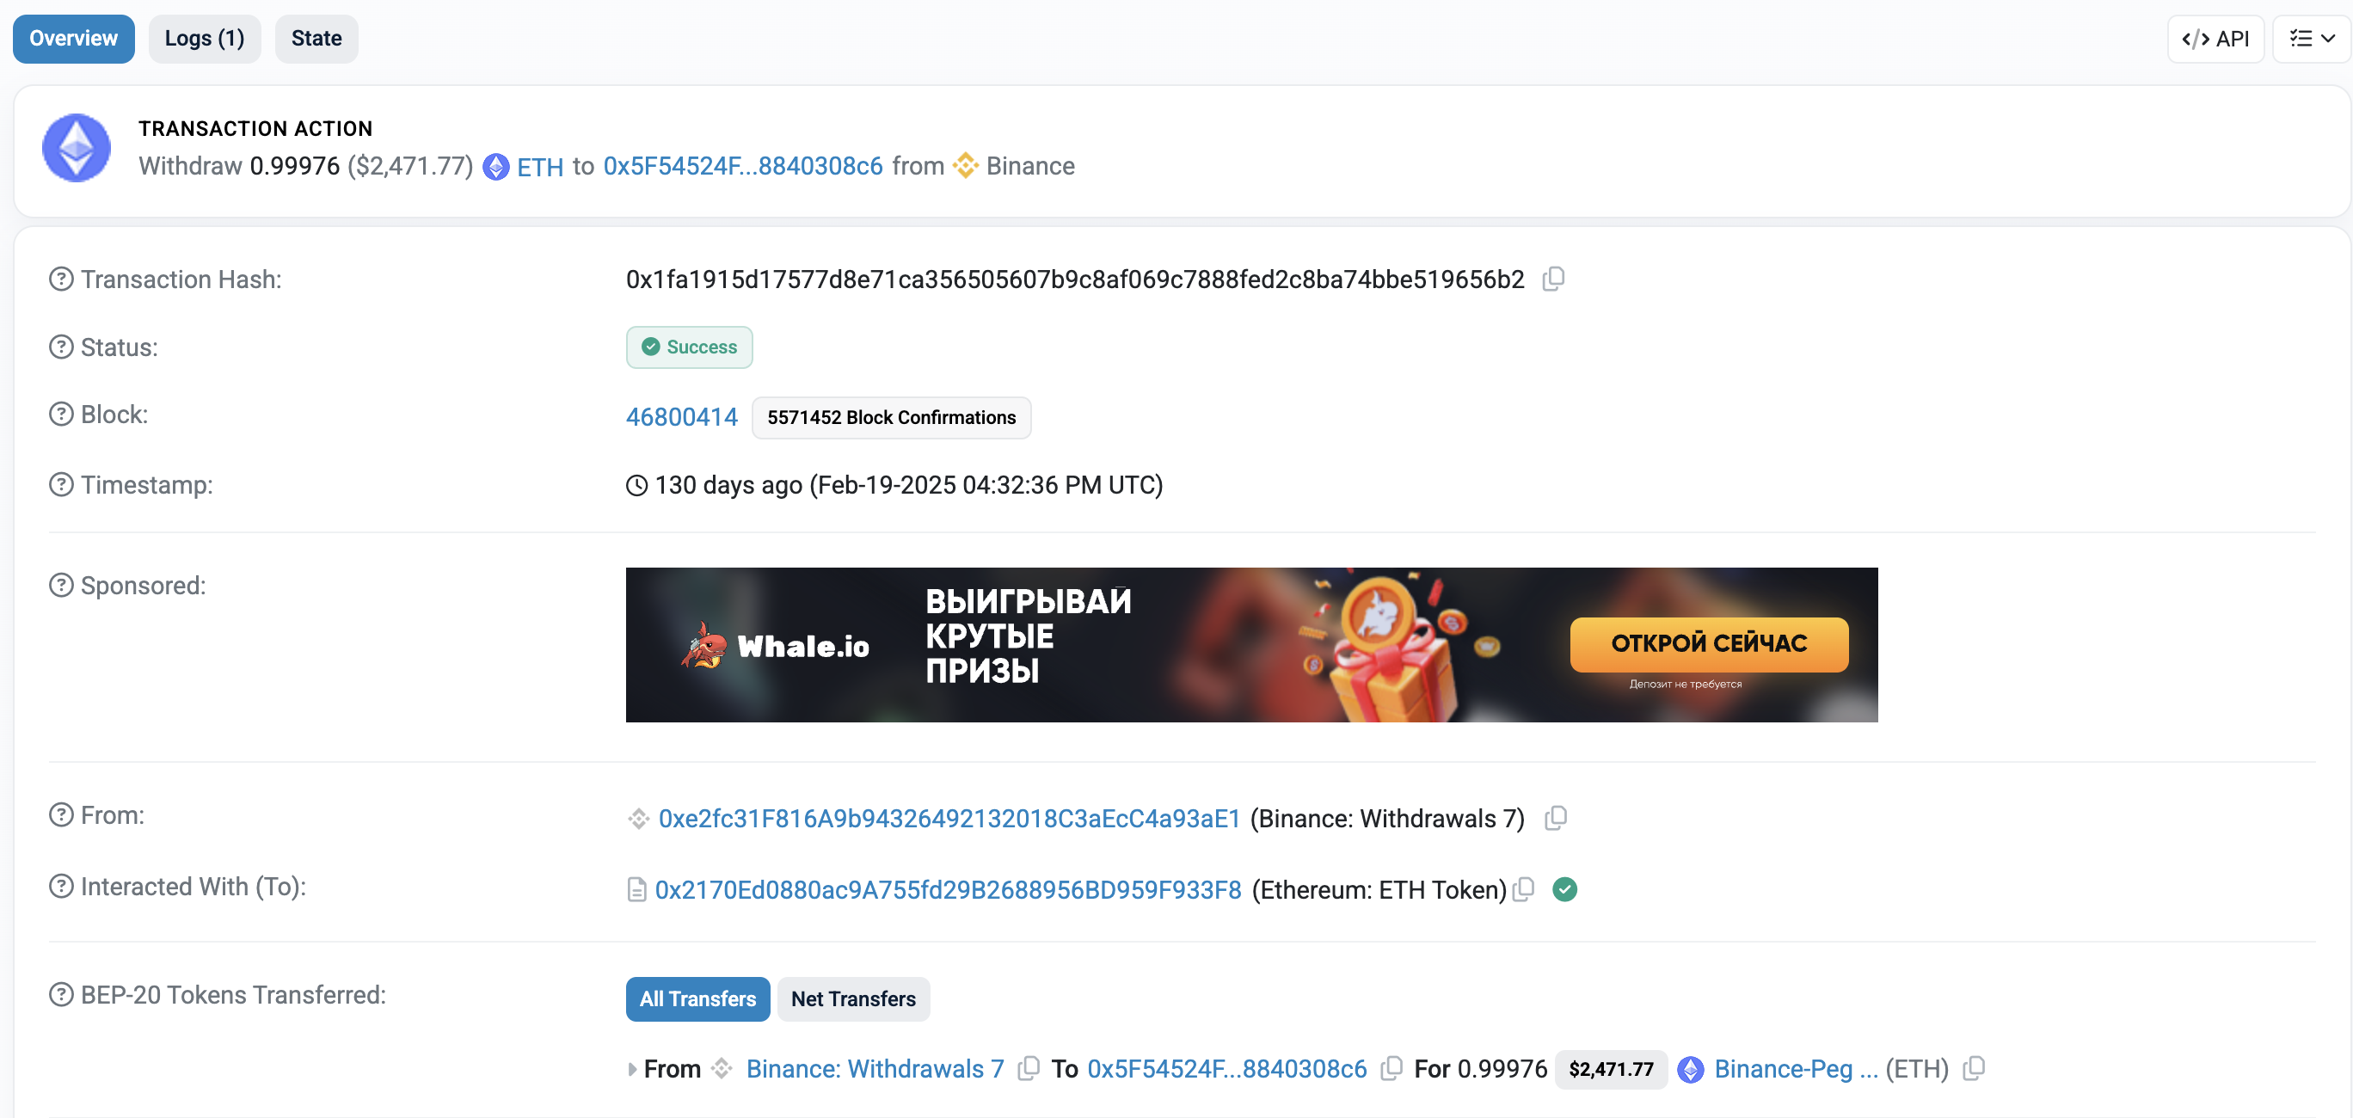This screenshot has width=2353, height=1118.
Task: Copy the Binance Withdrawals 7 From address
Action: pos(1556,819)
